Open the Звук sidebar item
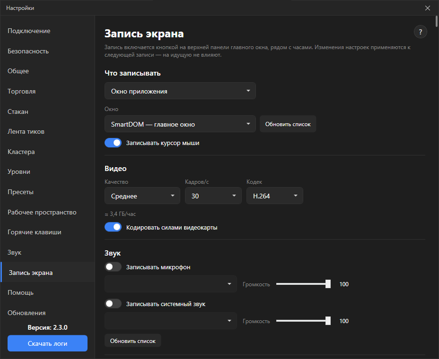 click(48, 252)
